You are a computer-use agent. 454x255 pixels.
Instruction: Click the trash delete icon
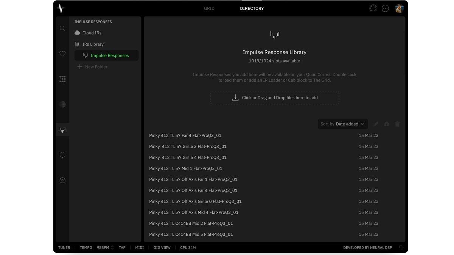(397, 124)
